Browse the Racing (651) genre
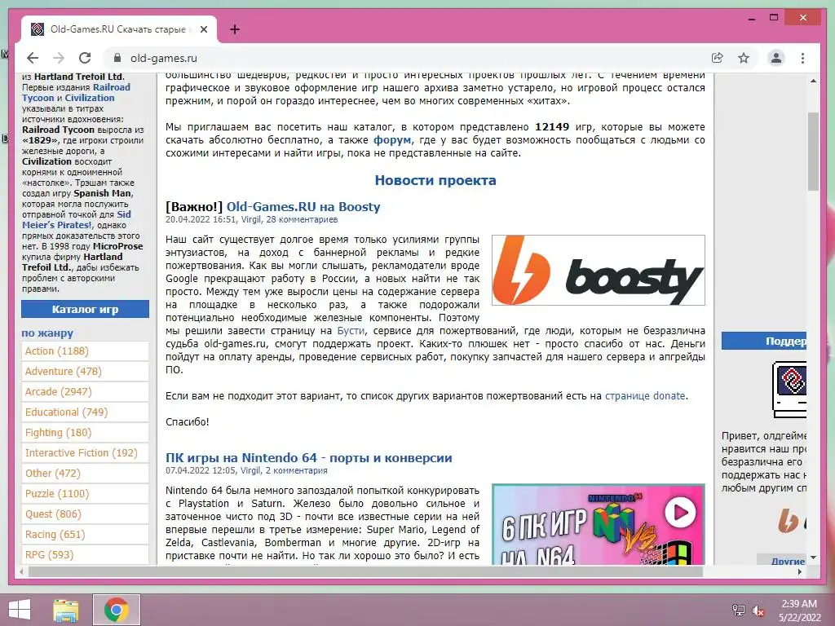The width and height of the screenshot is (835, 626). pyautogui.click(x=85, y=535)
